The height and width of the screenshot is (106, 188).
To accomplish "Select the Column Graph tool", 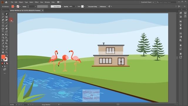I will (6, 47).
